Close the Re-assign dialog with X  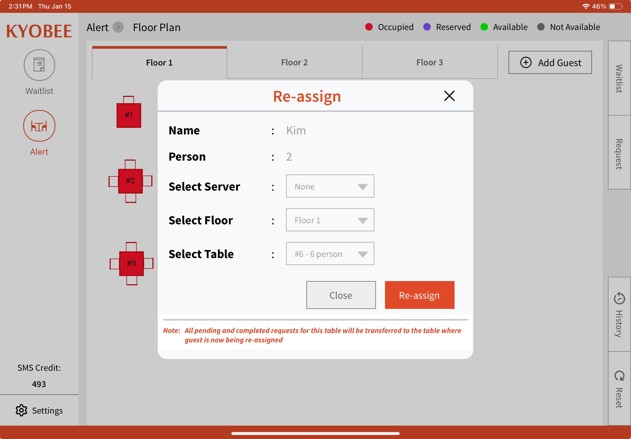[x=449, y=96]
